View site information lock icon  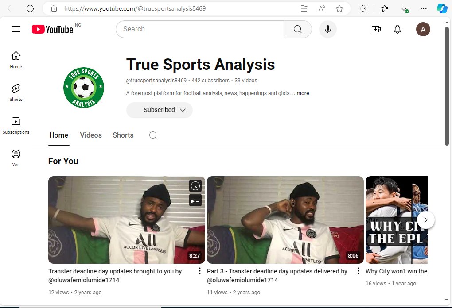coord(54,8)
